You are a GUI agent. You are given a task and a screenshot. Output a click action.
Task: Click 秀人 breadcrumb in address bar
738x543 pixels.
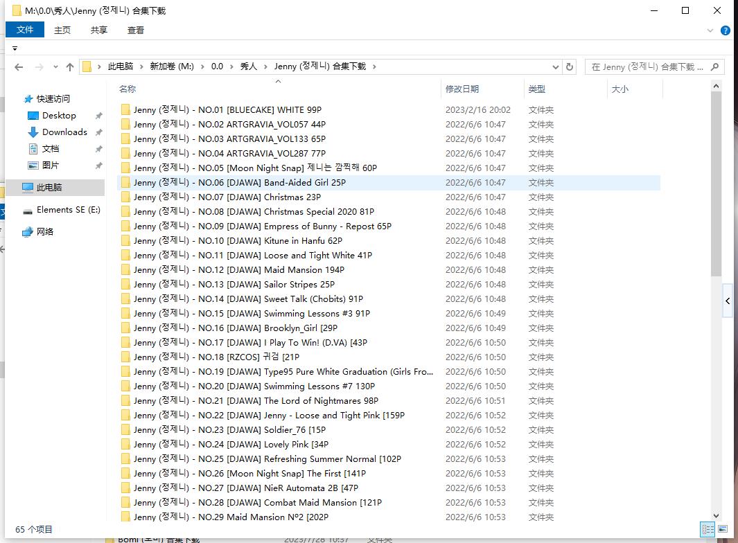click(x=249, y=66)
